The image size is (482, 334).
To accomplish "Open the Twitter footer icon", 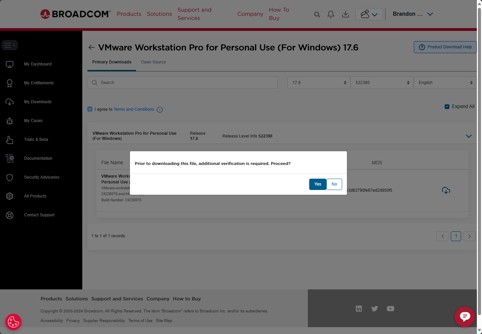I will (375, 309).
